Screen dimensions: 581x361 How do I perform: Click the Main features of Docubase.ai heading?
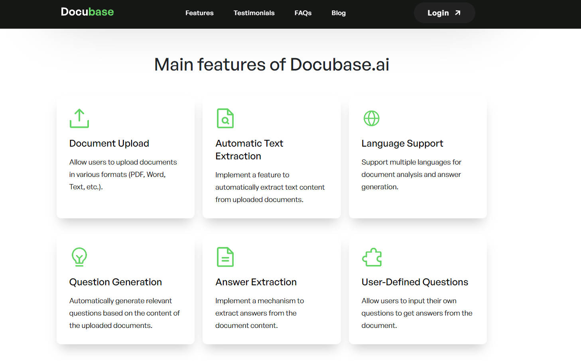coord(272,64)
